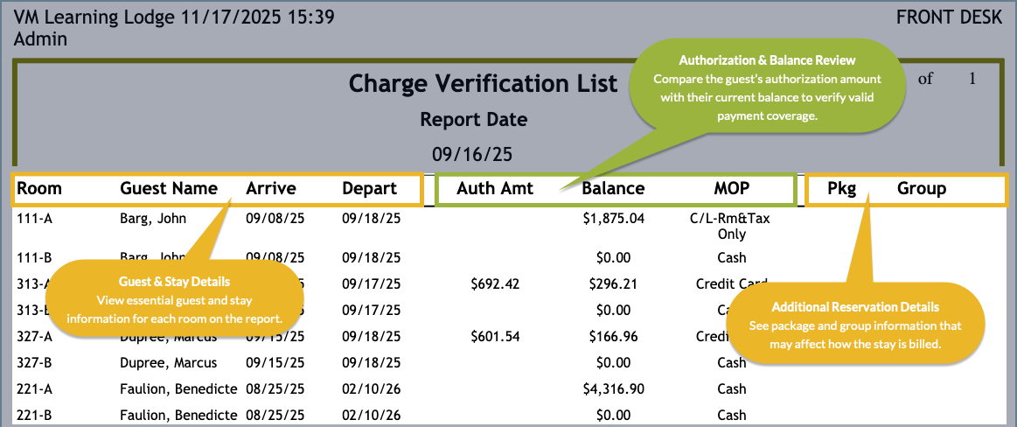Select the Balance column header
The width and height of the screenshot is (1017, 427).
click(613, 188)
